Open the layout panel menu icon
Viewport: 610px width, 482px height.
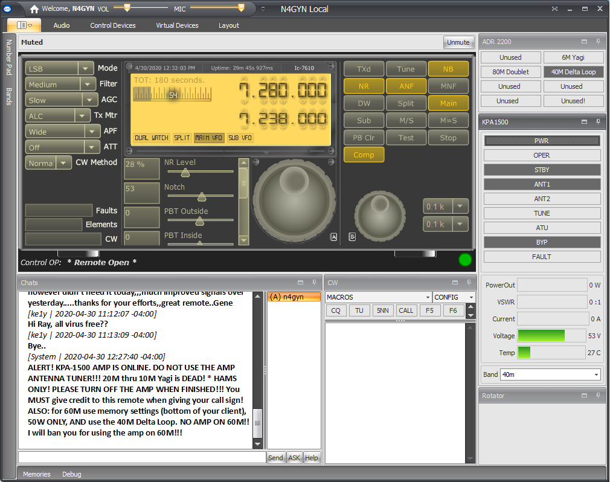tap(24, 25)
